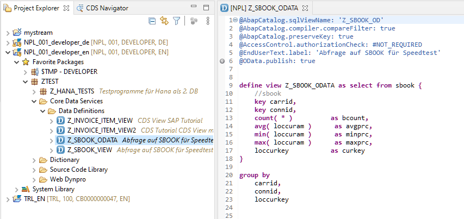Click the marker icon beside line 6
Viewport: 464px width, 219px height.
222,61
